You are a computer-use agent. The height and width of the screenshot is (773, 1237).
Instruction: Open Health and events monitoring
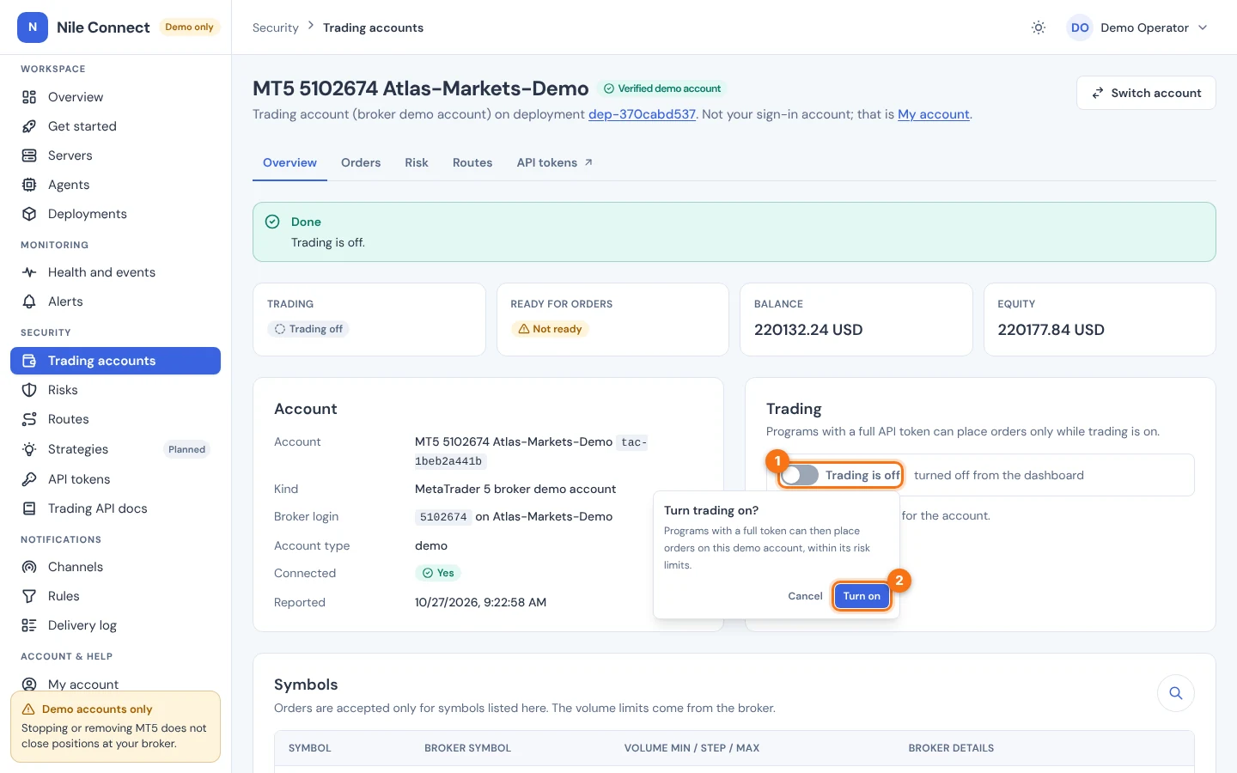[115, 272]
